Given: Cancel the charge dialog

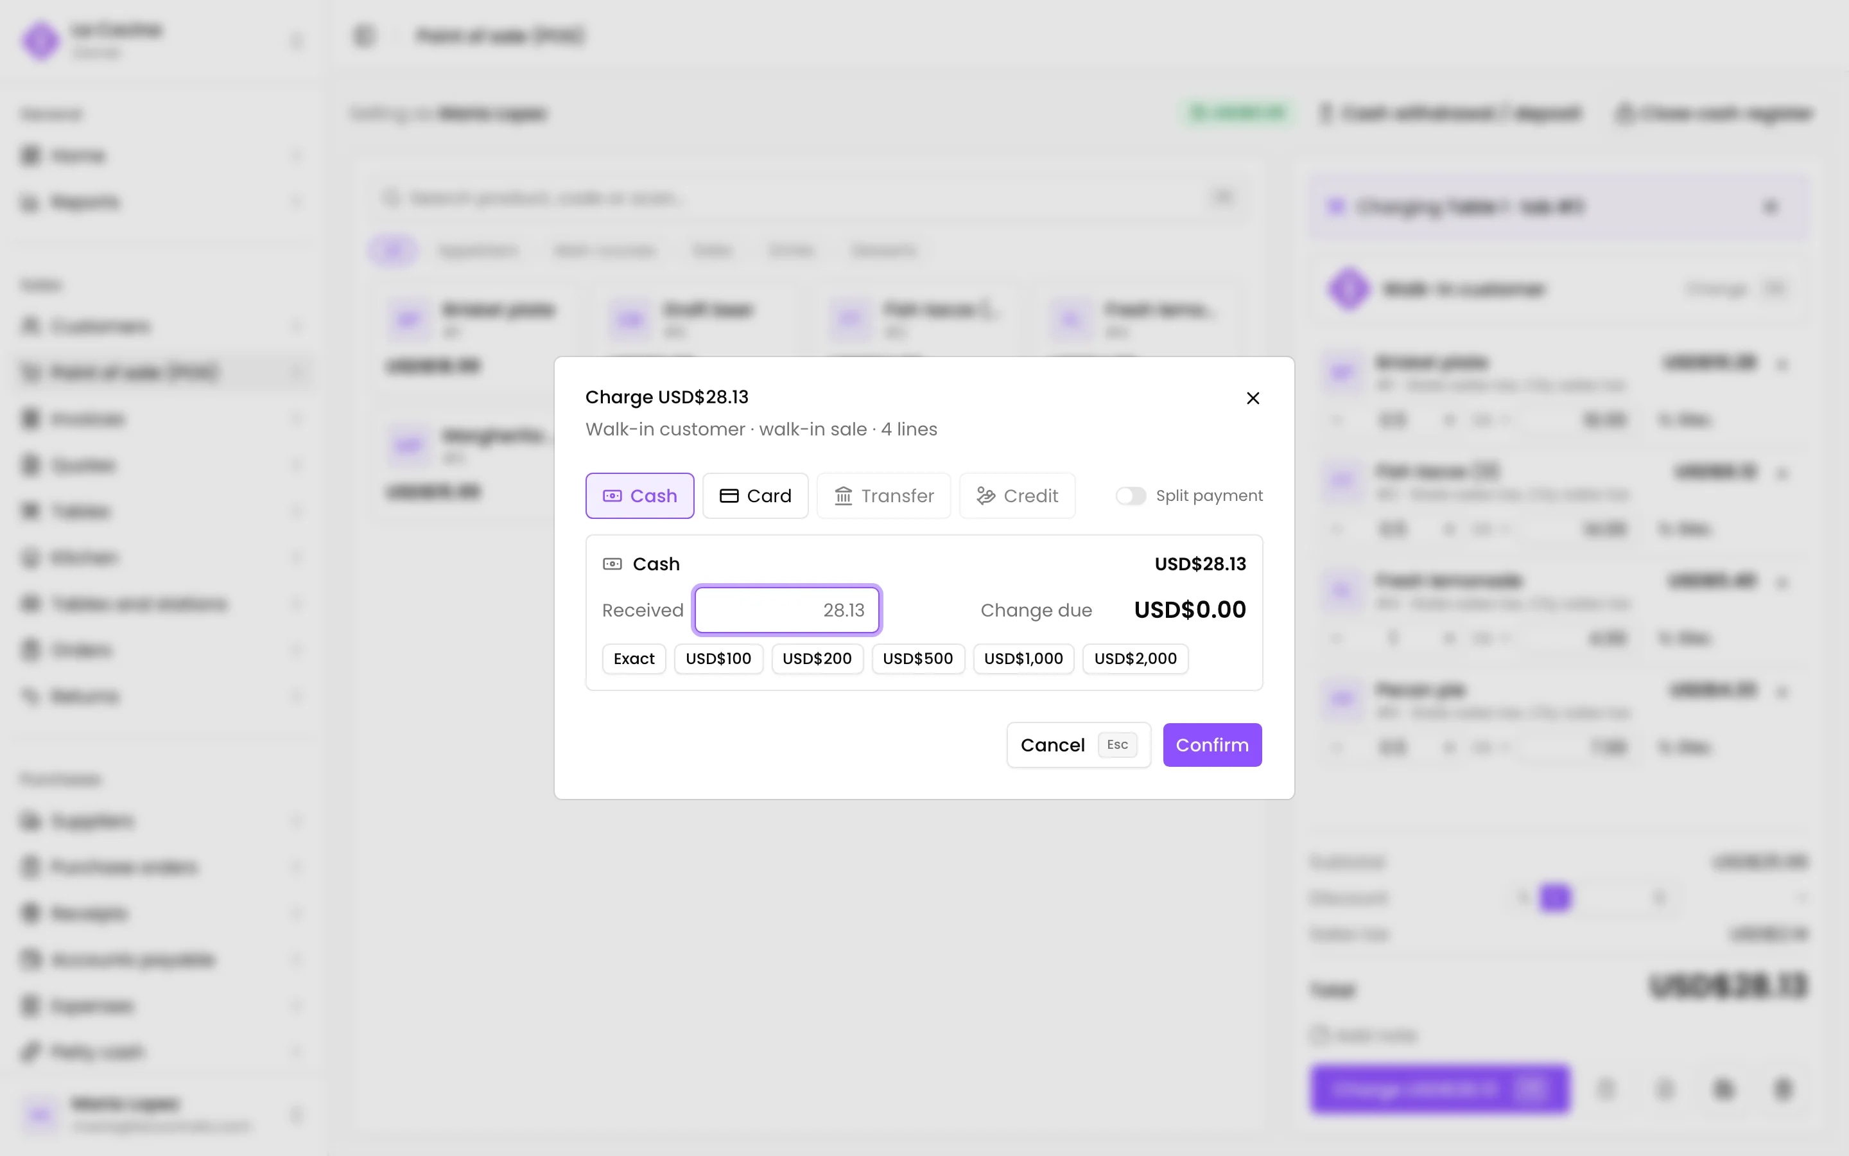Looking at the screenshot, I should (x=1078, y=745).
